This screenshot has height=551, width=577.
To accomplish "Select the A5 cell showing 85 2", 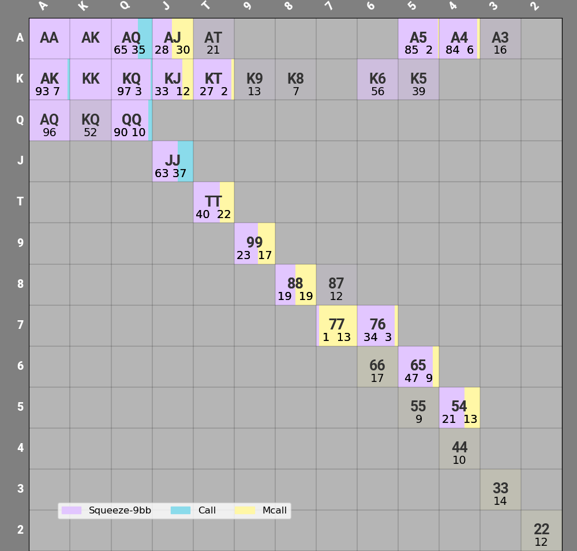I will coord(418,39).
